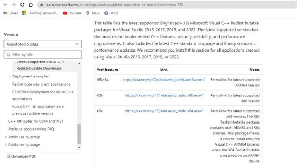Expand the Deployment examples tree node
The height and width of the screenshot is (165, 297).
tap(10, 76)
